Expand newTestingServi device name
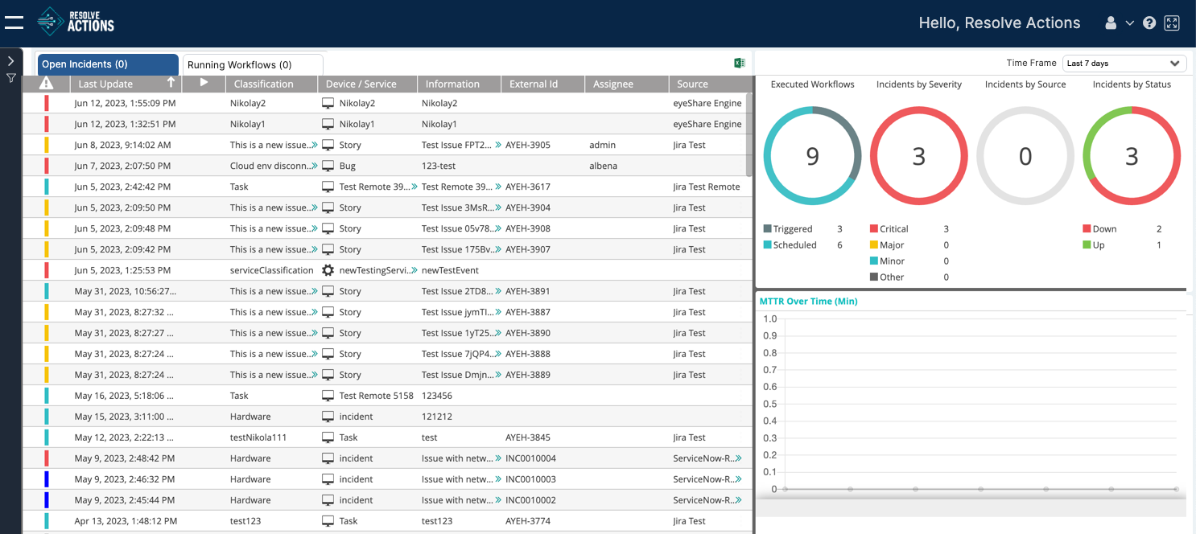This screenshot has height=534, width=1196. click(x=414, y=270)
